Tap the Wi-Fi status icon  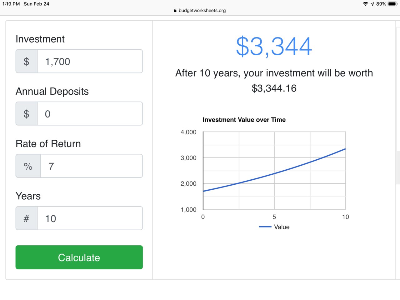(365, 4)
